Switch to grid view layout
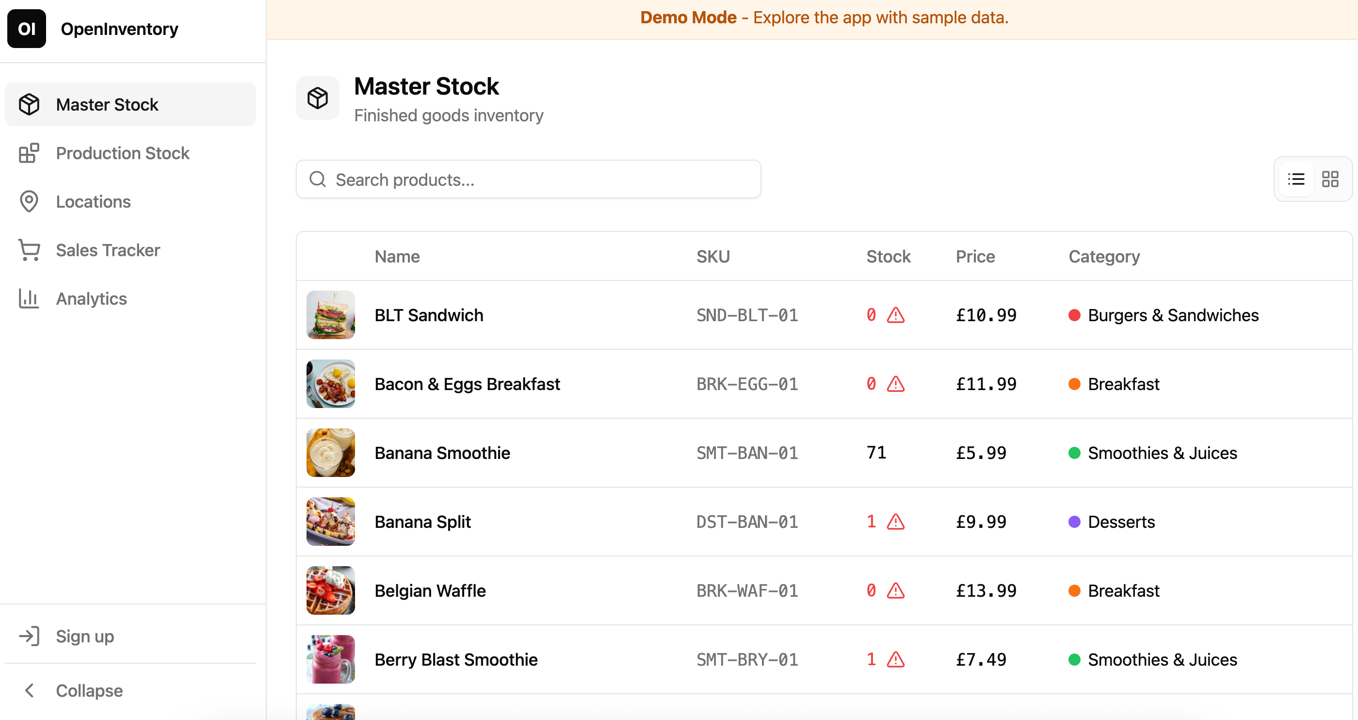The image size is (1358, 720). point(1330,180)
